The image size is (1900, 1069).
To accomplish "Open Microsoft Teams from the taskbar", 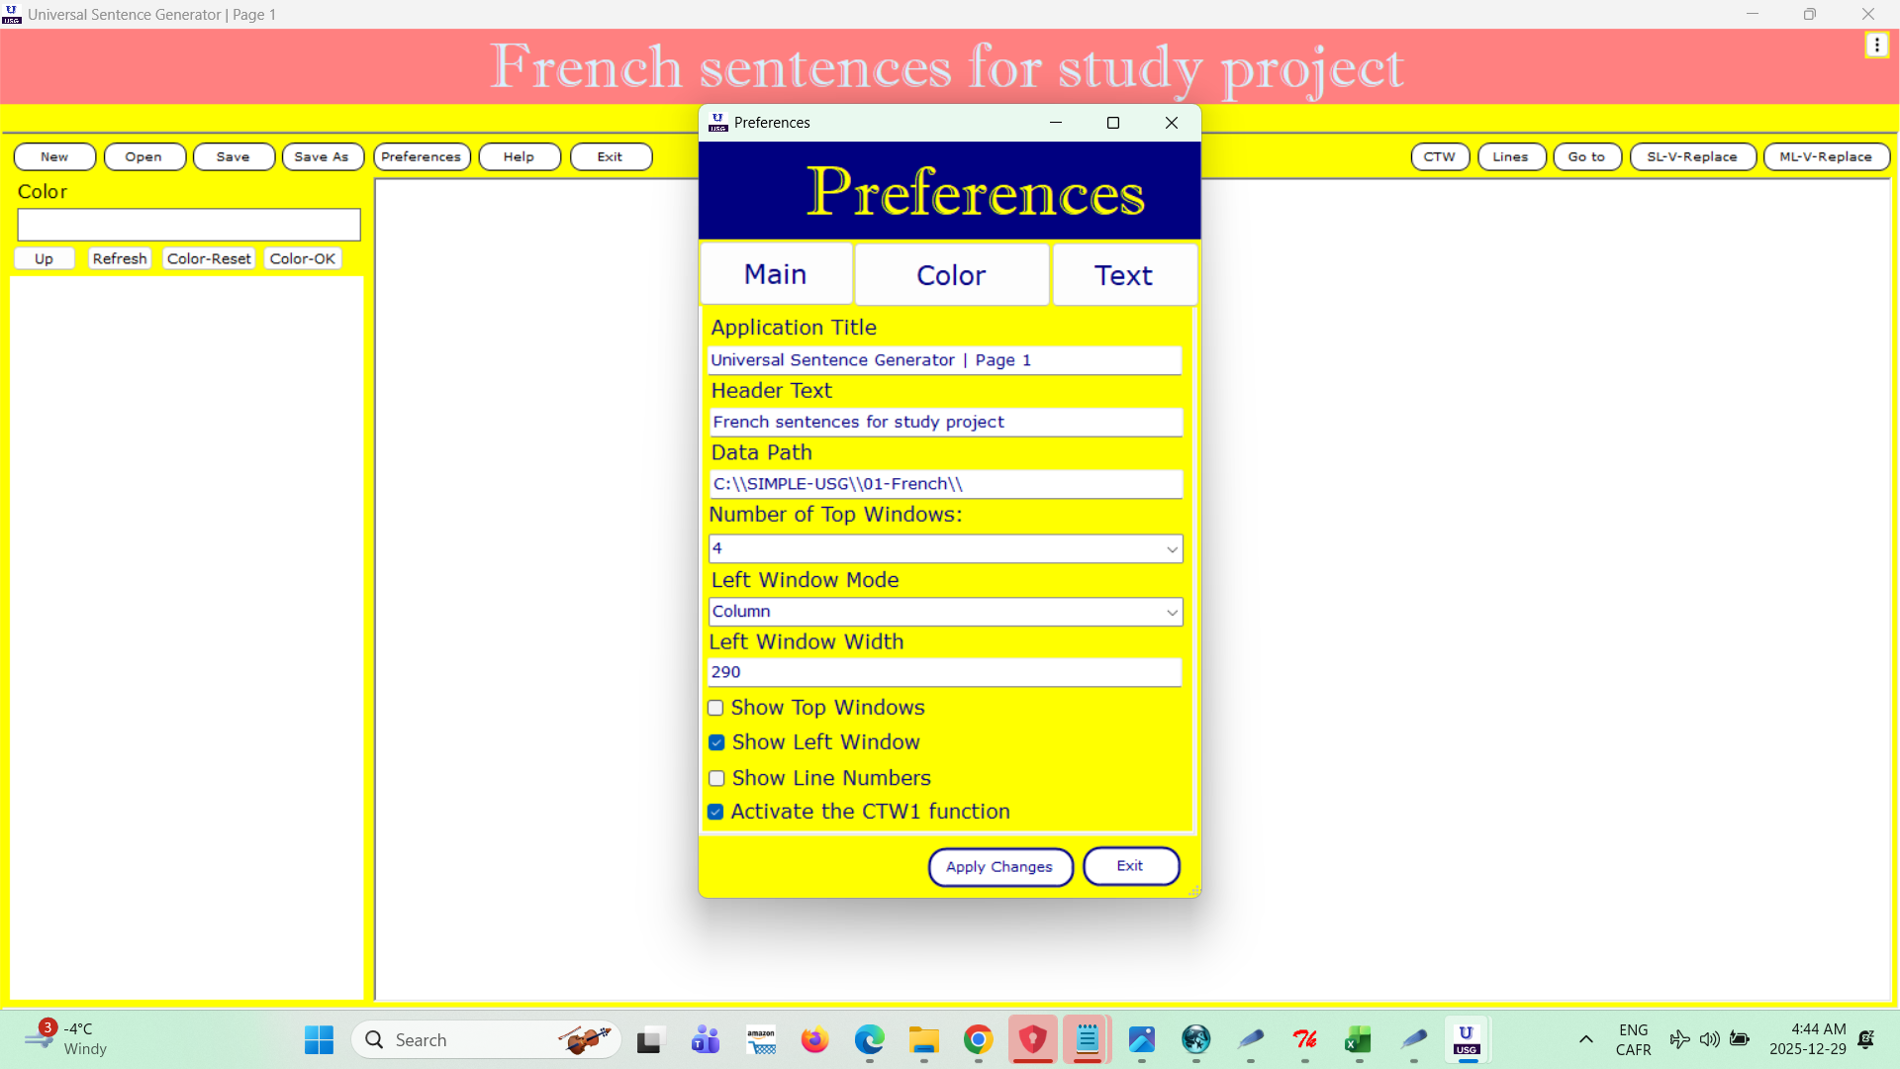I will [x=706, y=1040].
